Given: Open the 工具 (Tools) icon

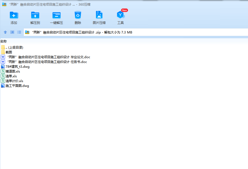Looking at the screenshot, I should [121, 15].
